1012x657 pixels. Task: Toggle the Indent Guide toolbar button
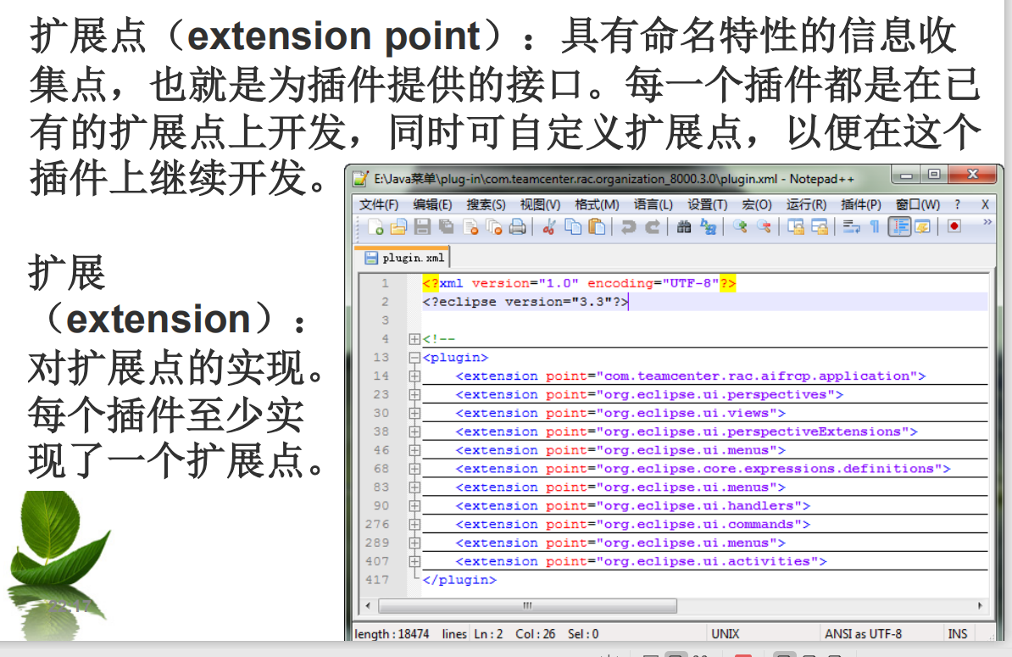coord(899,226)
